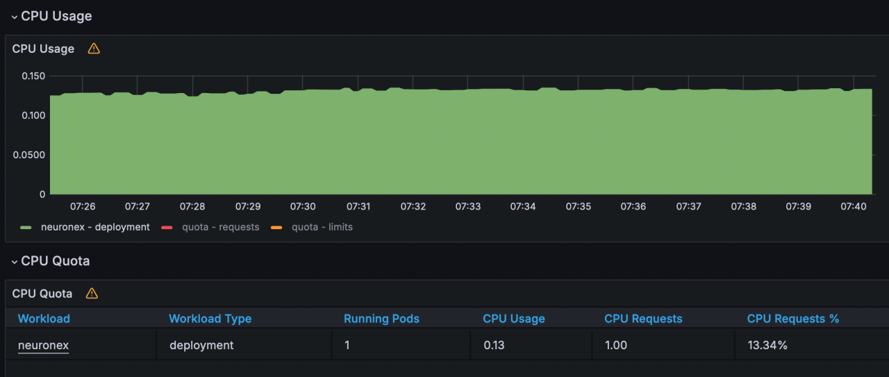889x377 pixels.
Task: Click the 13.34% cell in the table
Action: [x=767, y=345]
